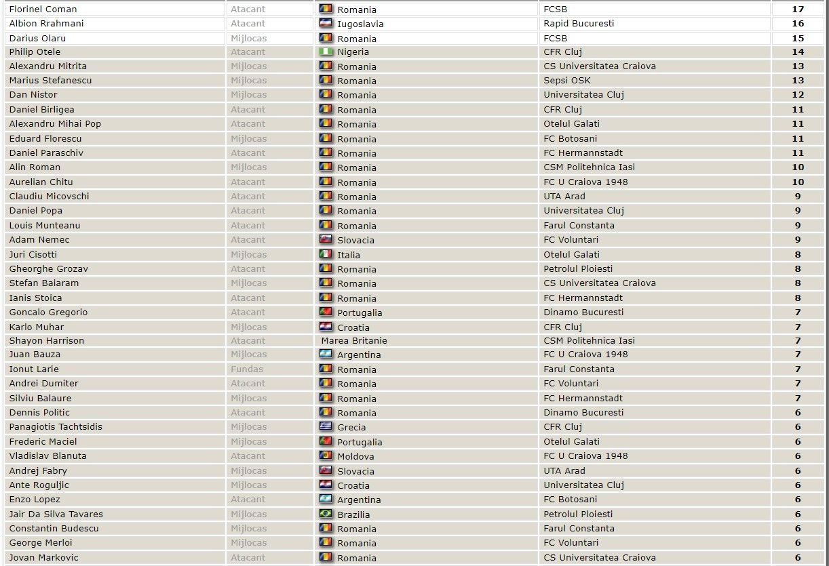Screen dimensions: 829x566
Task: Click player name Eduard Florescu
Action: tap(45, 138)
